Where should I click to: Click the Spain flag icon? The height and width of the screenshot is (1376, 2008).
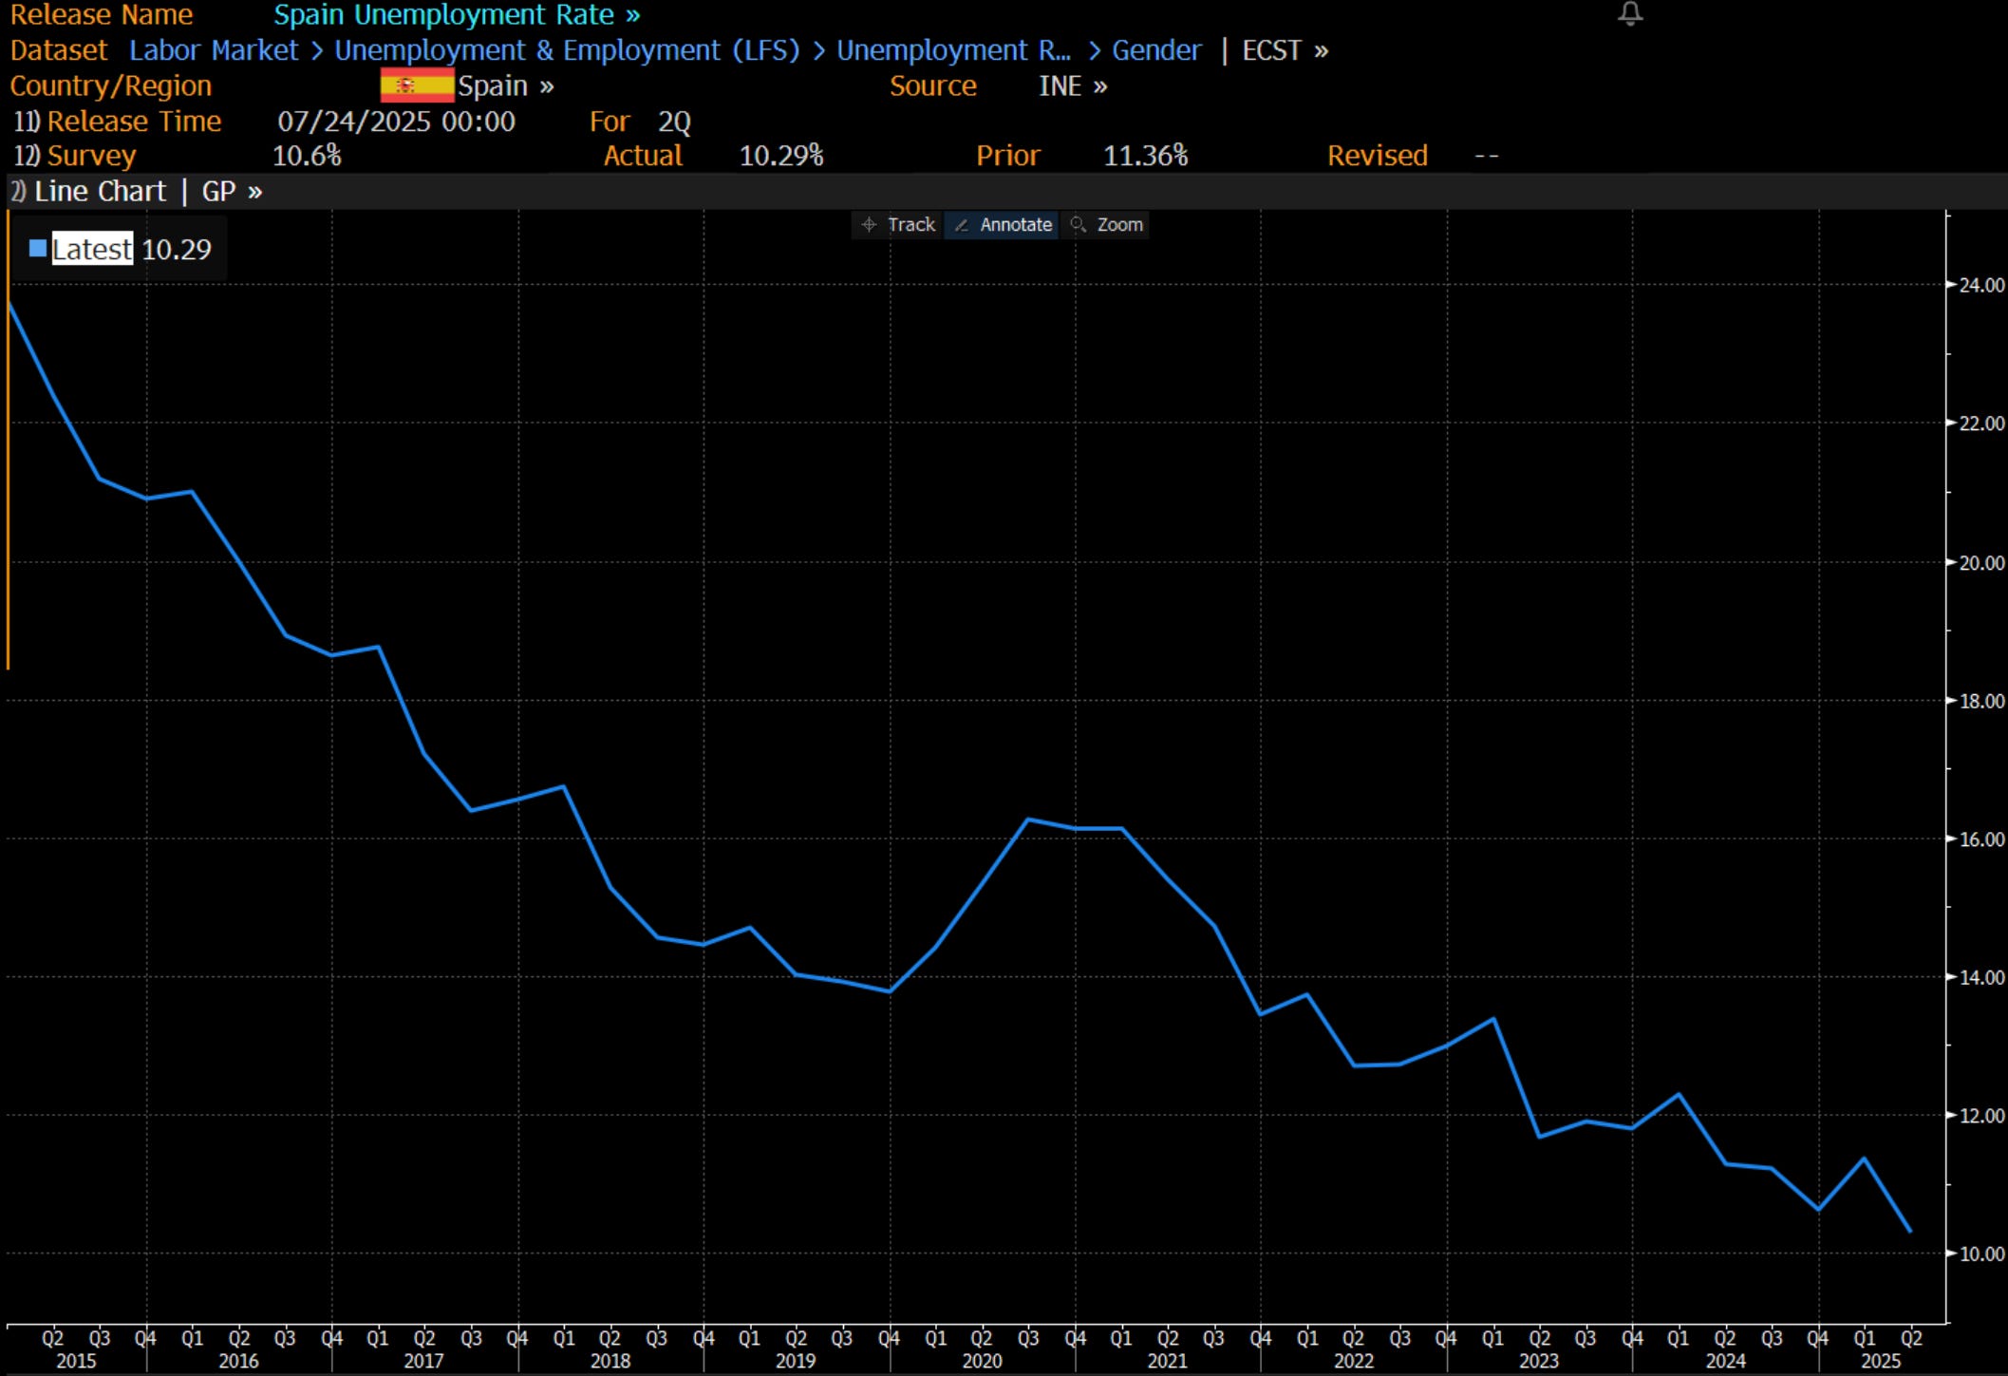coord(417,85)
